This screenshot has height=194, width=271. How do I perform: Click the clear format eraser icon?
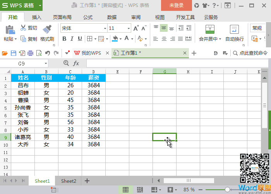pyautogui.click(x=140, y=39)
